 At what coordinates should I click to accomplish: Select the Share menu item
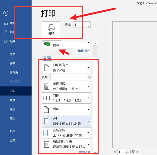tap(12, 100)
